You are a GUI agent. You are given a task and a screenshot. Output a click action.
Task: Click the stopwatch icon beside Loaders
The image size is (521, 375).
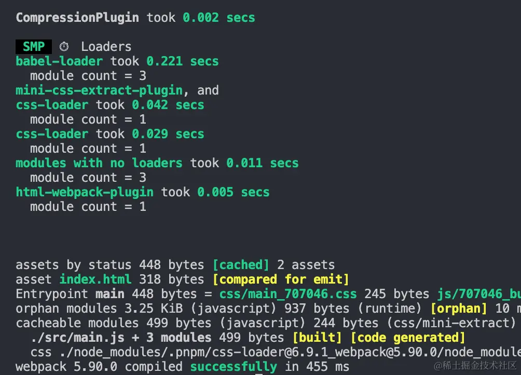(x=64, y=47)
